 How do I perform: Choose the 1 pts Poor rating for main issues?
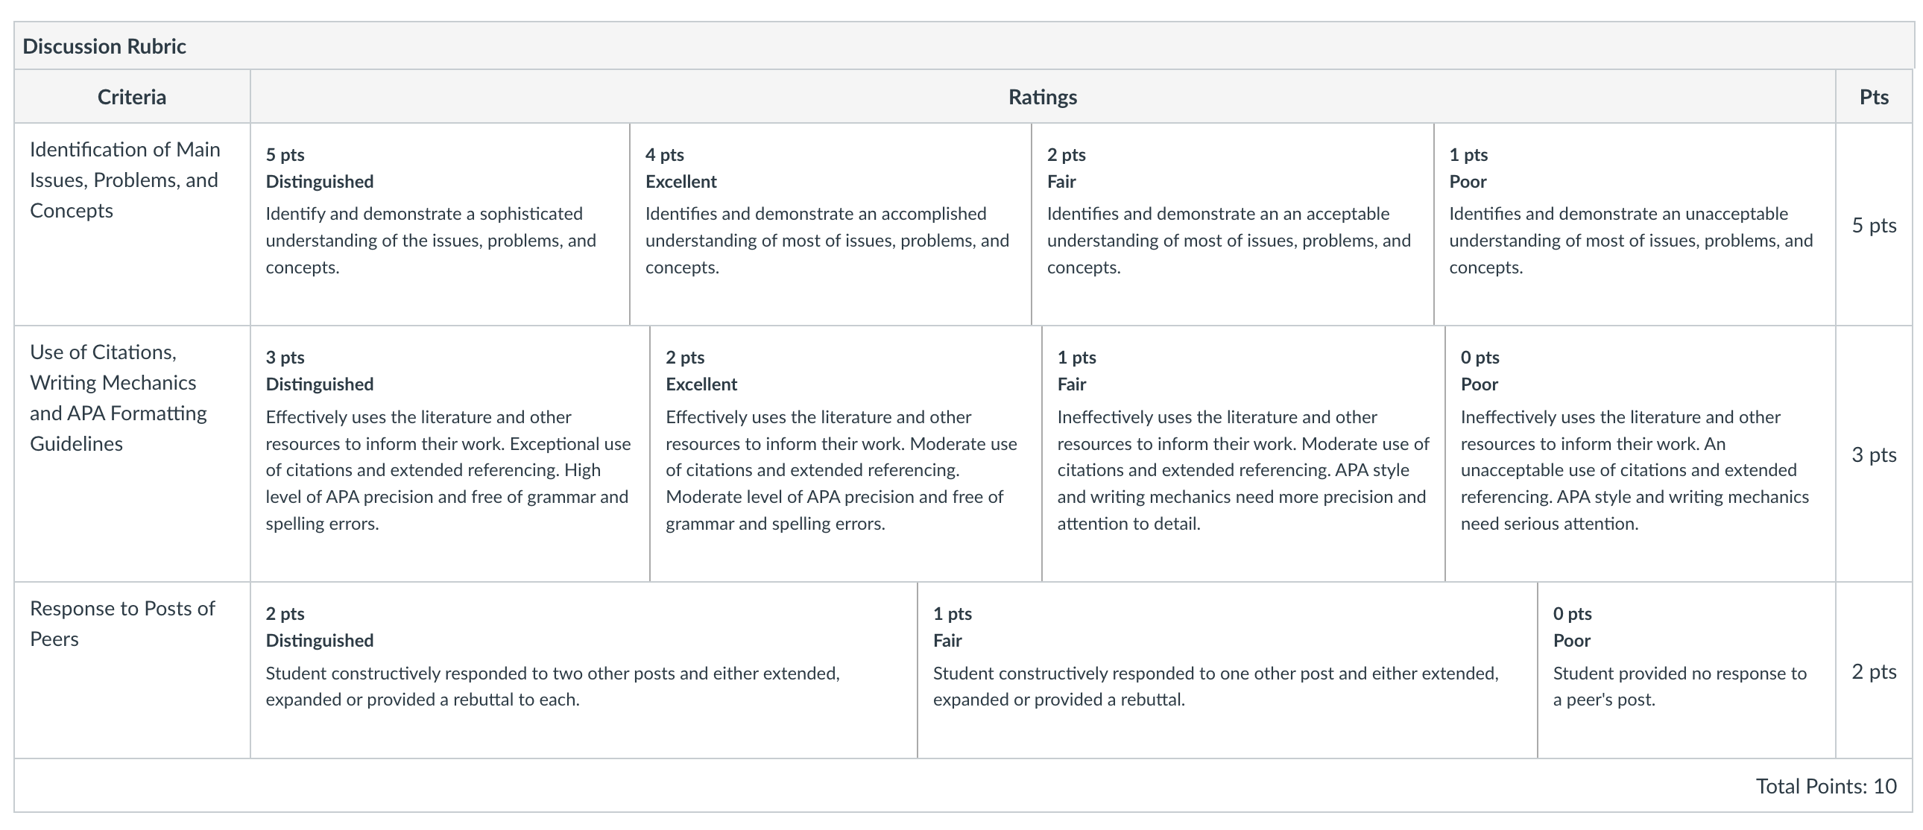pyautogui.click(x=1635, y=224)
